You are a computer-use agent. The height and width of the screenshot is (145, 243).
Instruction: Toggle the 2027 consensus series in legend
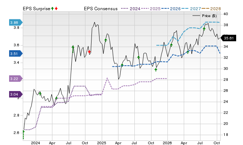click(x=191, y=9)
